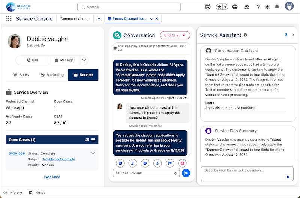Open the notifications bell
The height and width of the screenshot is (198, 300).
point(277,7)
